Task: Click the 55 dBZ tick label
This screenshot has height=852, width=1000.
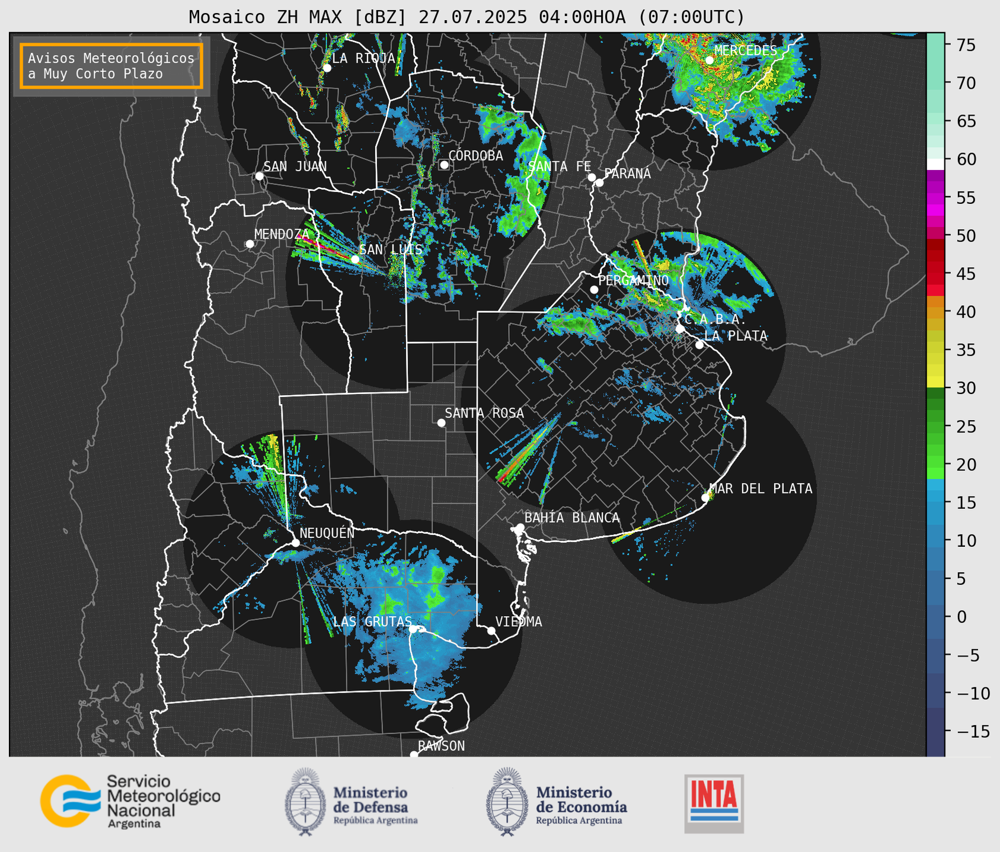Action: tap(966, 198)
